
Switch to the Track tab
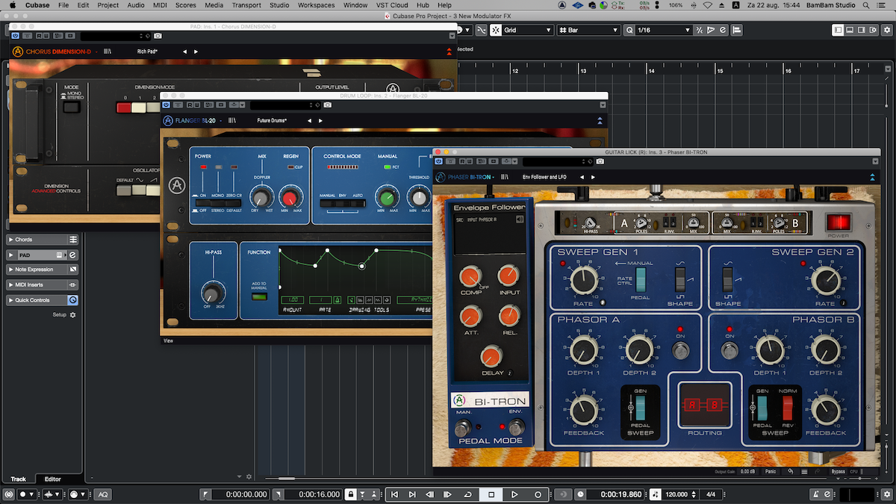18,479
